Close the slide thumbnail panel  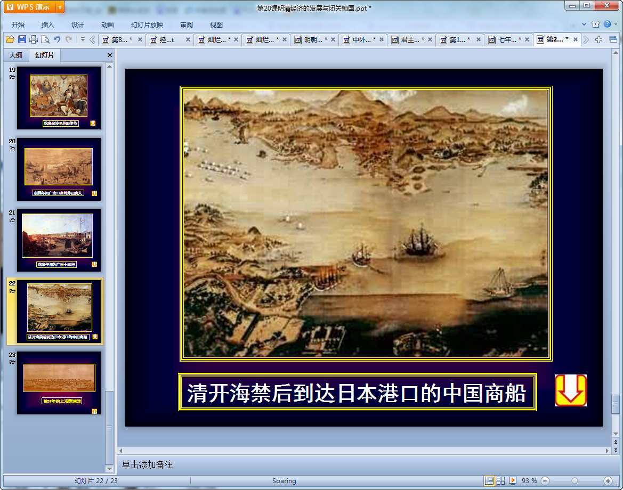pyautogui.click(x=110, y=55)
